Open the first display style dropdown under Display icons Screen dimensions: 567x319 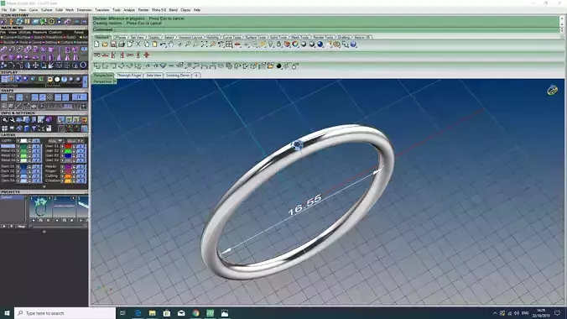click(x=23, y=86)
